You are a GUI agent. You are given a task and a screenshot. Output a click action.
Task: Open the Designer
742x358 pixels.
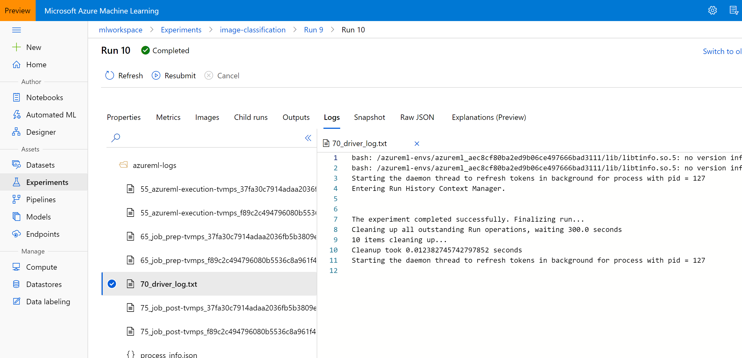pyautogui.click(x=41, y=132)
